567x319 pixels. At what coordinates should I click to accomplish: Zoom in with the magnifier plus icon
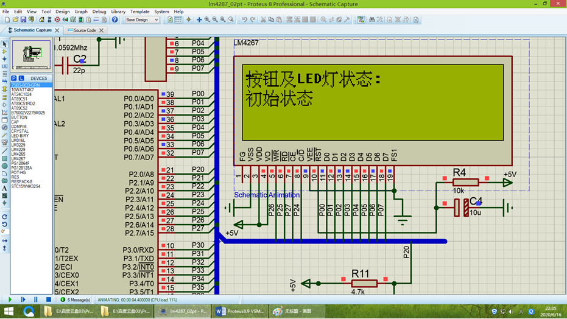[207, 19]
